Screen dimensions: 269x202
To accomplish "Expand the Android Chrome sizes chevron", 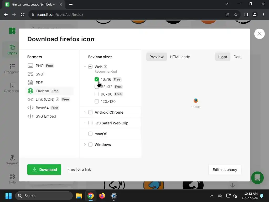I will pos(85,112).
